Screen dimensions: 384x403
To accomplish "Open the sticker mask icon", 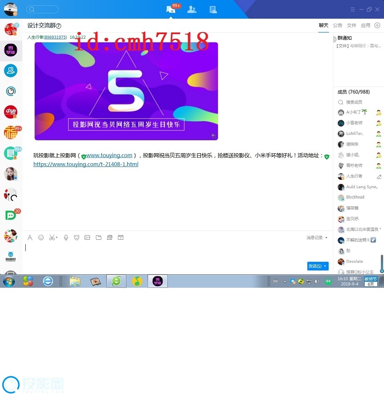I will (76, 237).
